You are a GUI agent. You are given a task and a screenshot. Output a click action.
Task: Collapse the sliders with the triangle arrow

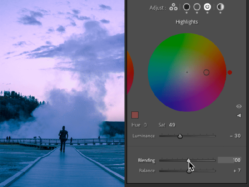pos(239,116)
